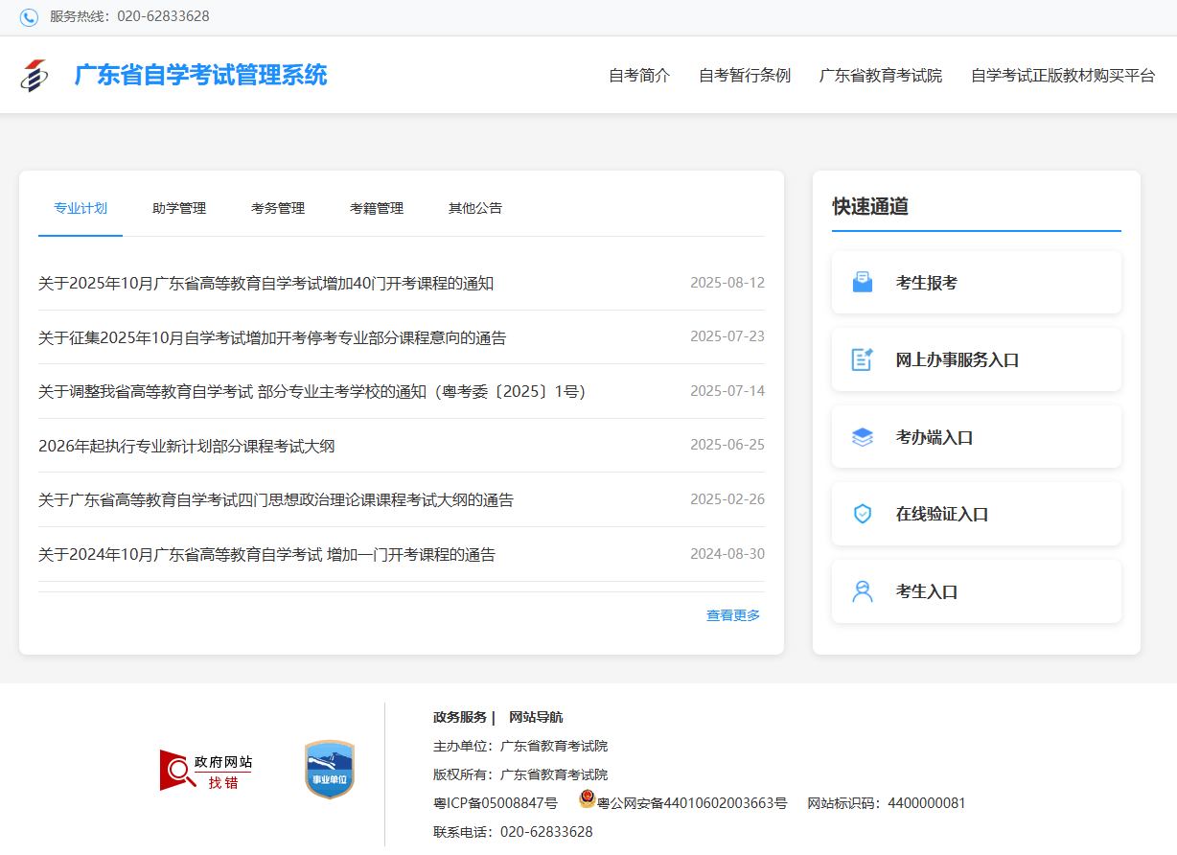Screen dimensions: 1177x855
Task: Open the 考籍管理 tab
Action: 377,208
